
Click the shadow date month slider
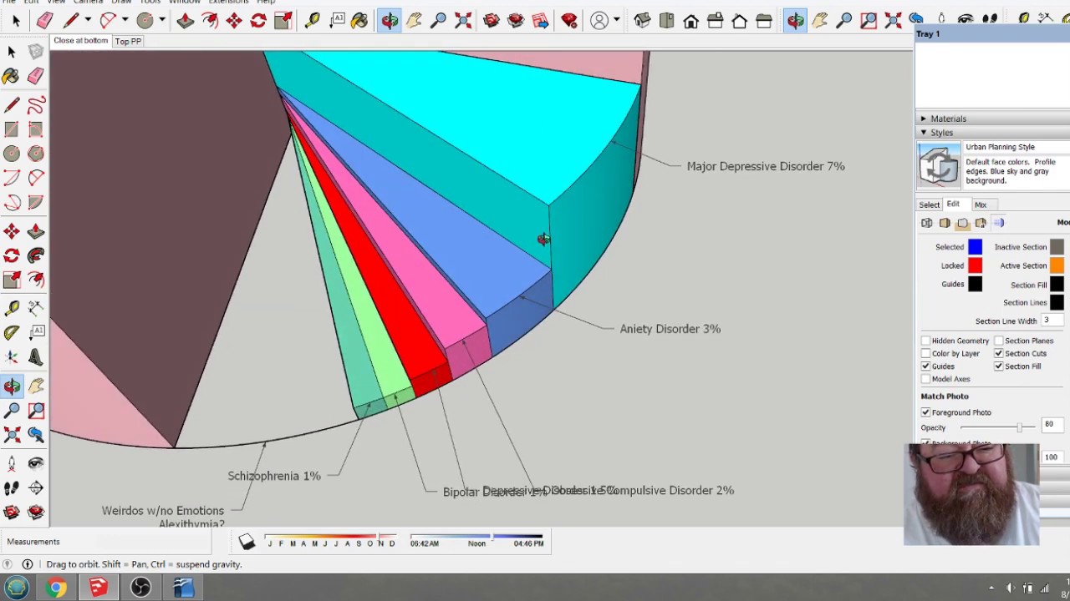click(x=330, y=537)
